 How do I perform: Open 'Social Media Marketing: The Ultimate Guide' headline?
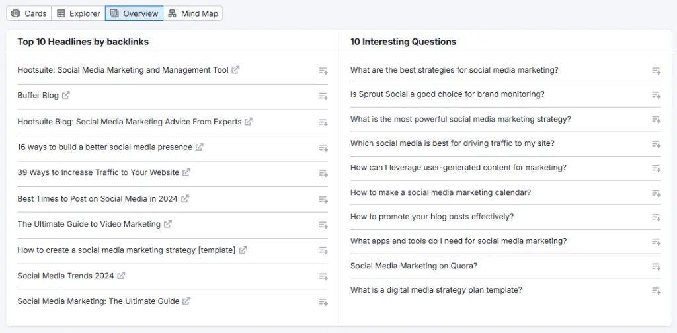pos(98,301)
